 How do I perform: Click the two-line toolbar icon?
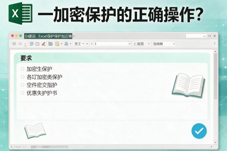[20, 44]
